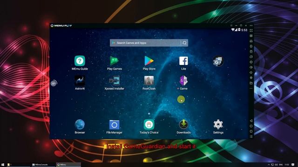Image resolution: width=298 pixels, height=167 pixels.
Task: Click the volume down sidebar icon
Action: (x=251, y=72)
